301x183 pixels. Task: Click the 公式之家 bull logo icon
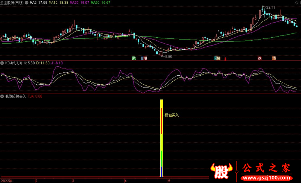pos(222,171)
